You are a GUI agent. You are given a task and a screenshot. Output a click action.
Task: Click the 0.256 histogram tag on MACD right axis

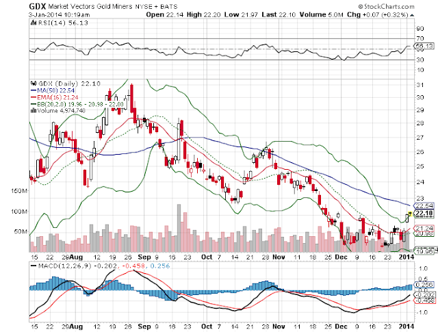424,285
